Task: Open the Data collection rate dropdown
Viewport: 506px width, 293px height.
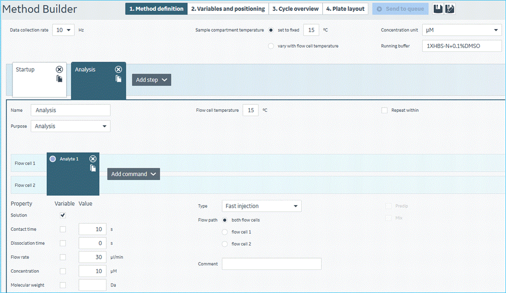Action: click(63, 30)
